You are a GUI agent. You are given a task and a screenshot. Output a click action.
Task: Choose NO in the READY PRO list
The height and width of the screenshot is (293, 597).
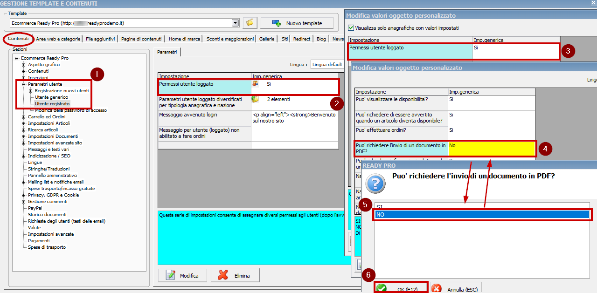pos(483,215)
